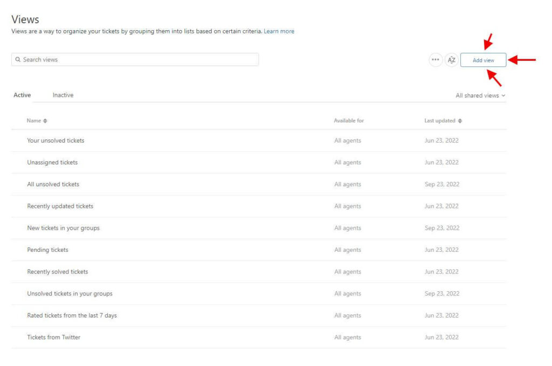Click Sep 23, 2022 in Unsolved tickets in your groups row
The height and width of the screenshot is (366, 552).
point(442,293)
